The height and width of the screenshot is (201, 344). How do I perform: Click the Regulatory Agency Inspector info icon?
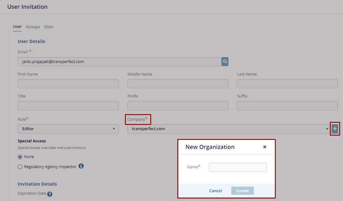point(81,166)
